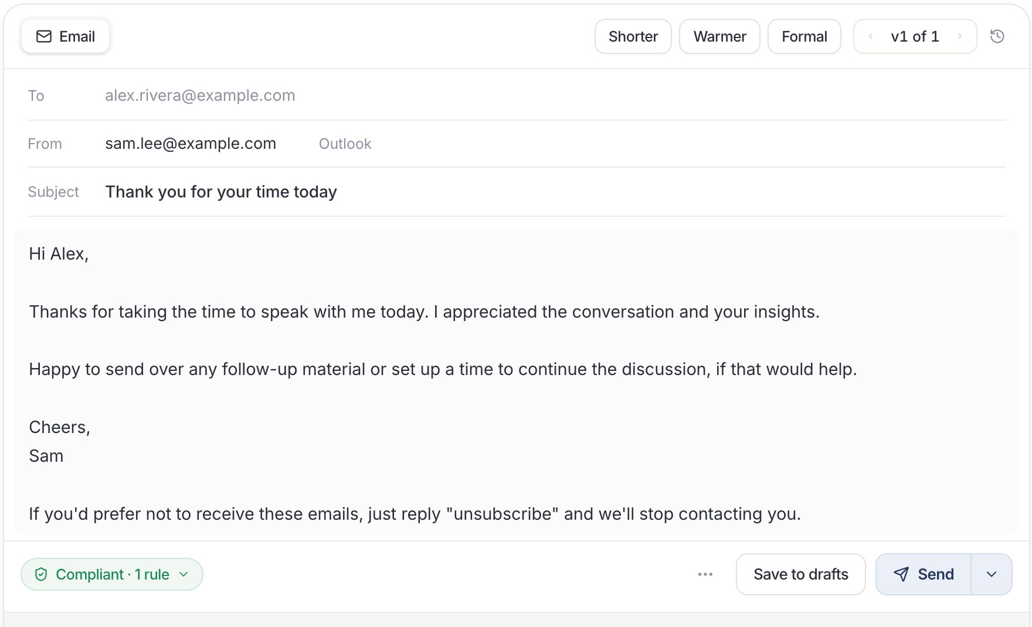Click the paper plane Send icon

tap(901, 574)
